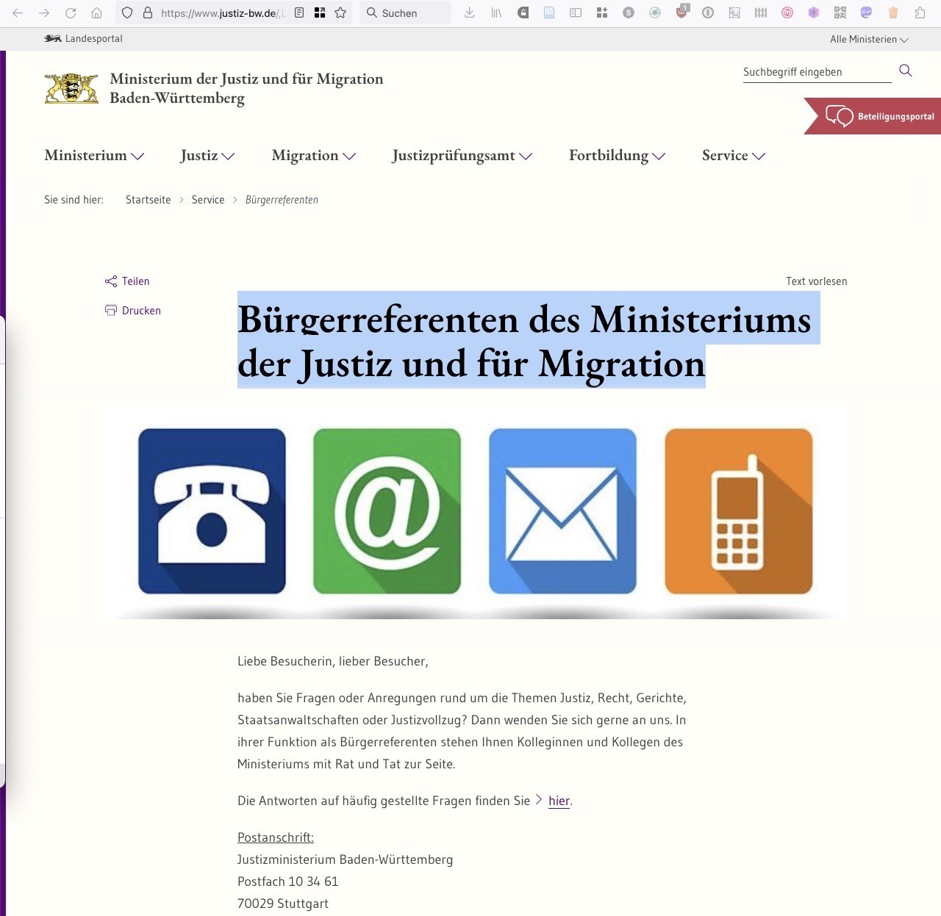This screenshot has height=916, width=941.
Task: Click the QR code extension icon
Action: 840,12
